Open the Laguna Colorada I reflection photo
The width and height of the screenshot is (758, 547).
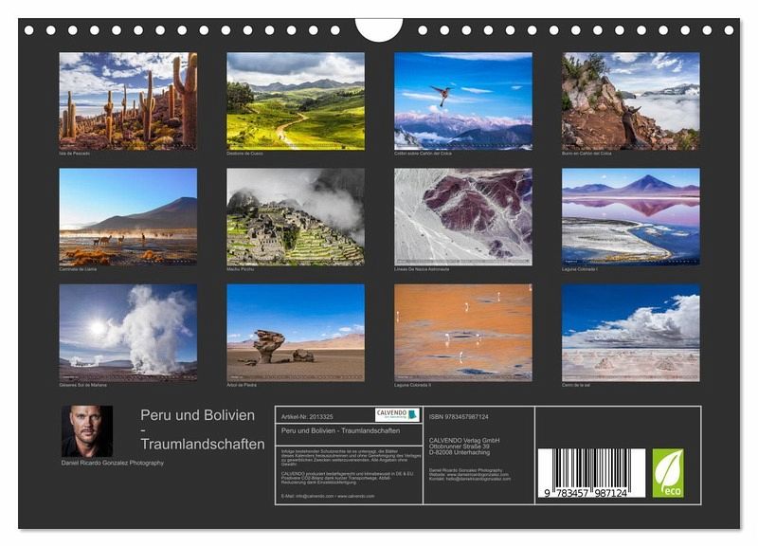pyautogui.click(x=631, y=217)
